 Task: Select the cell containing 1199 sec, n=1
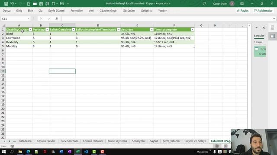pos(174,34)
